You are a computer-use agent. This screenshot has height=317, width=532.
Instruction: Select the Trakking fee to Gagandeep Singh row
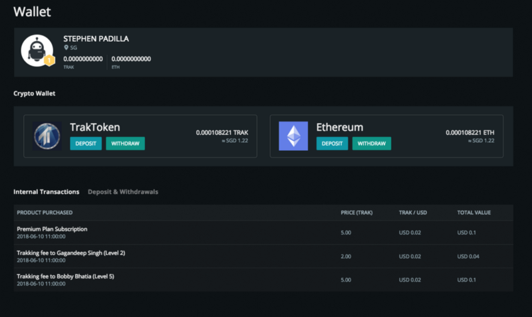[x=263, y=257]
